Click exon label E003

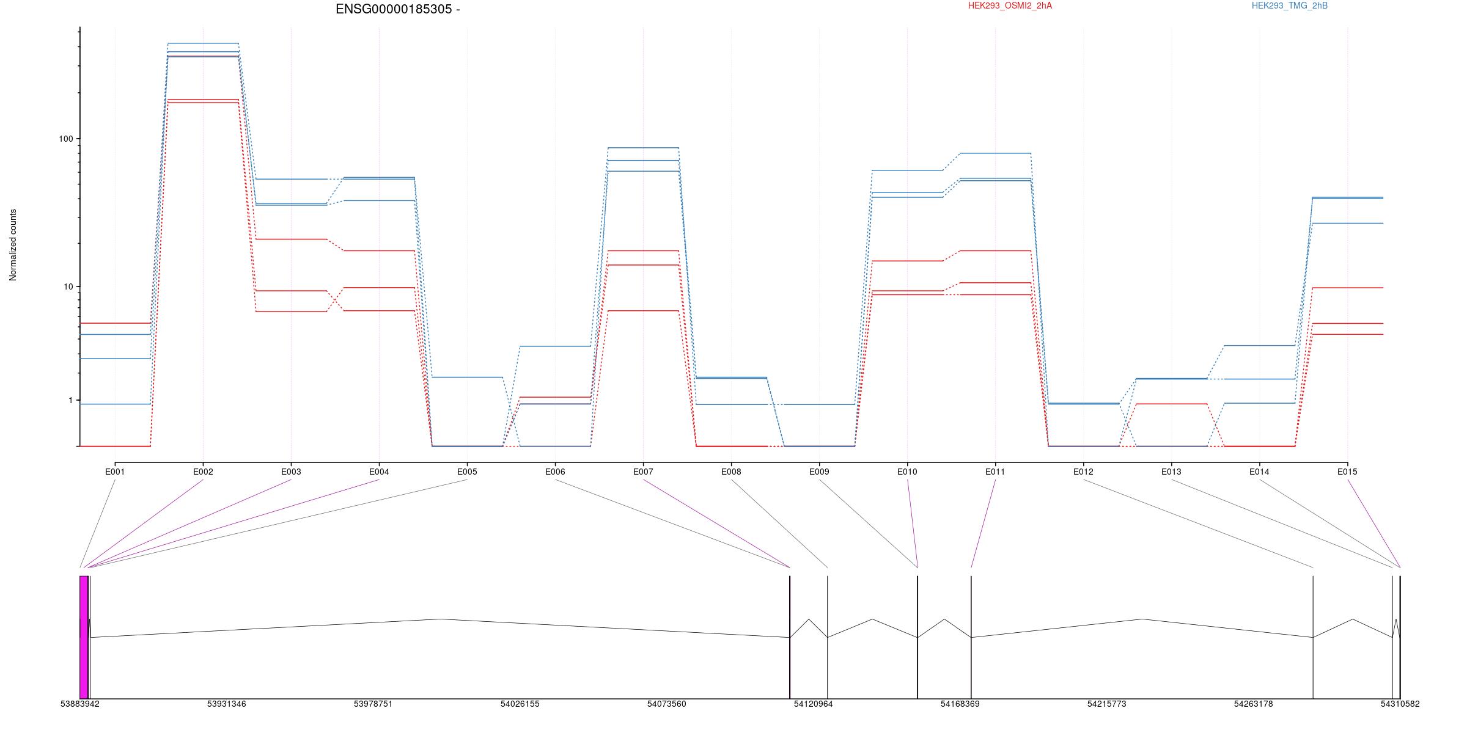click(x=291, y=472)
